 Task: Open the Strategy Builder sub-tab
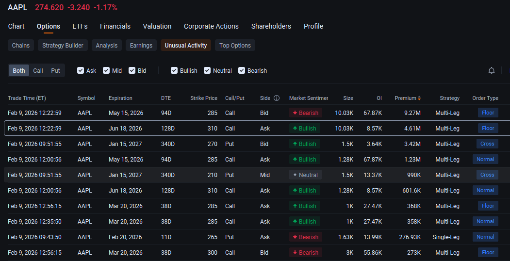pos(63,46)
